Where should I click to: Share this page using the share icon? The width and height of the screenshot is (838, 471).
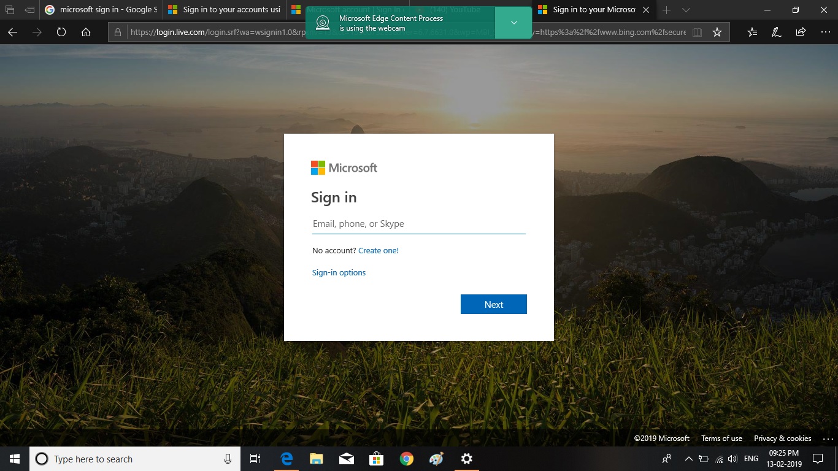coord(801,33)
